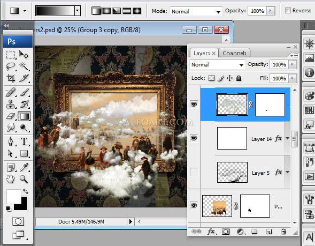The width and height of the screenshot is (315, 246).
Task: Select the Rectangle shape tool
Action: click(x=24, y=153)
